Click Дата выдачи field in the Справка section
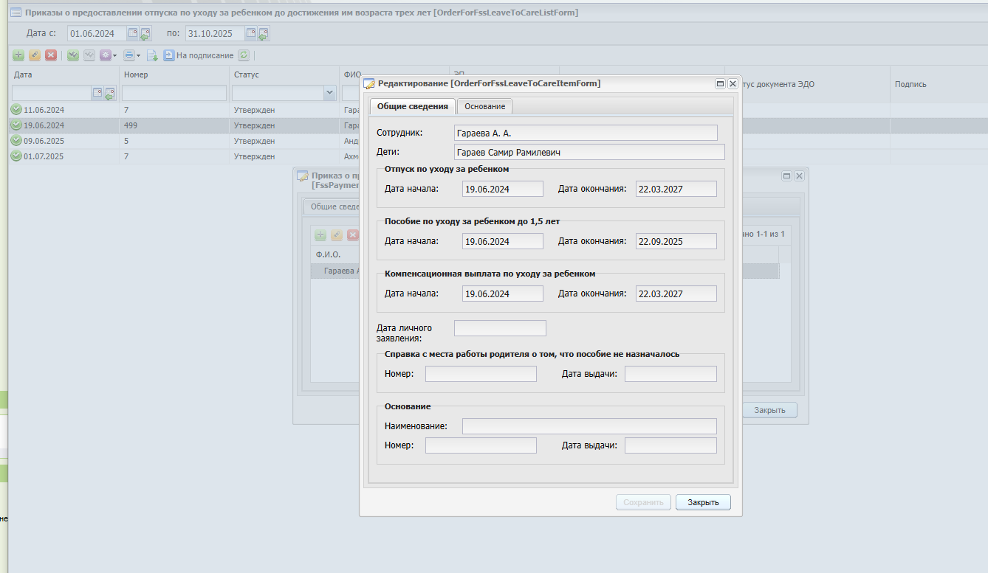This screenshot has height=573, width=988. point(670,374)
